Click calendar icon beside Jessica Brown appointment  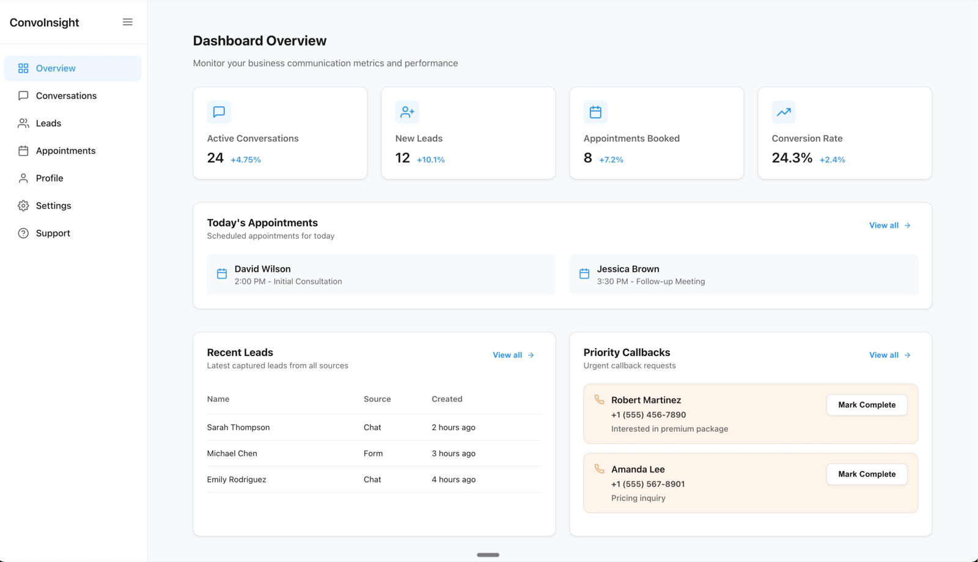tap(584, 274)
